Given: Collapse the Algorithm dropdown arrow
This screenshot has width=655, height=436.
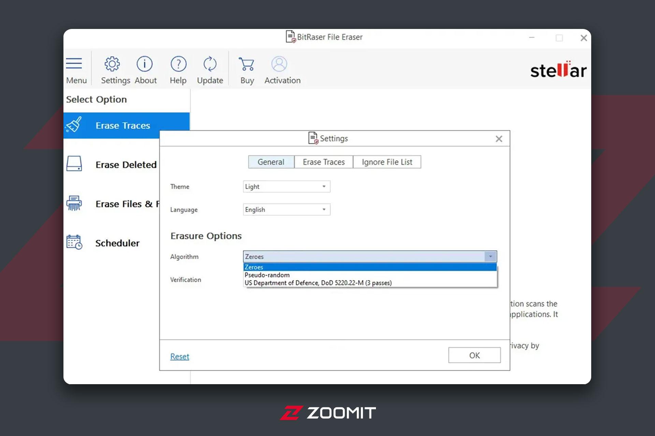Looking at the screenshot, I should (x=491, y=256).
